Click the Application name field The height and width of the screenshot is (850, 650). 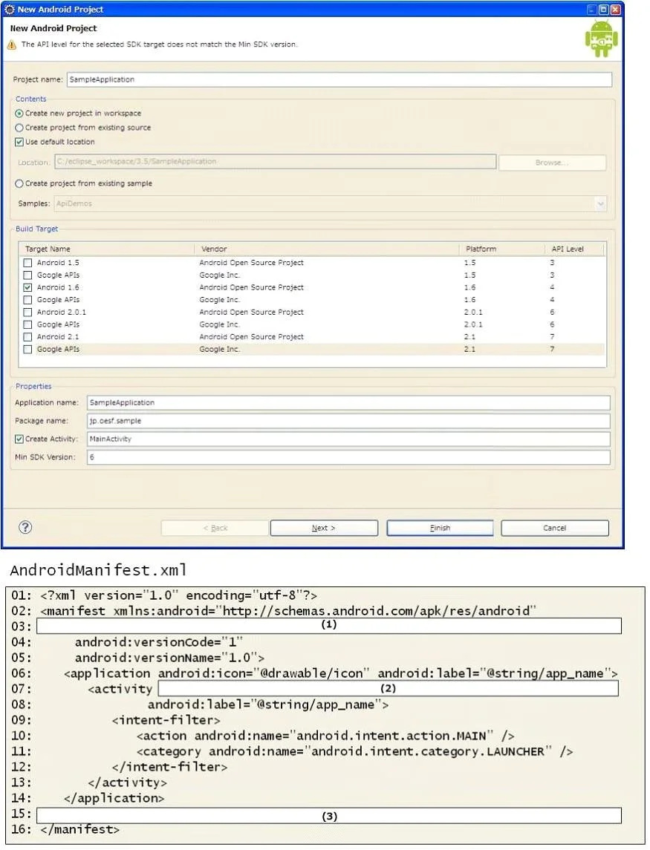[x=348, y=403]
